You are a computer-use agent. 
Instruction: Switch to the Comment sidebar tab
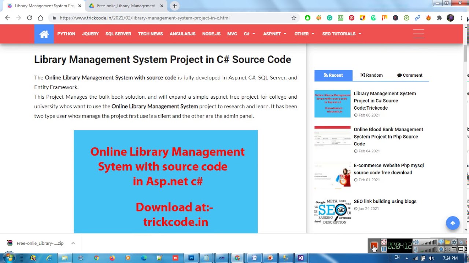pyautogui.click(x=410, y=75)
